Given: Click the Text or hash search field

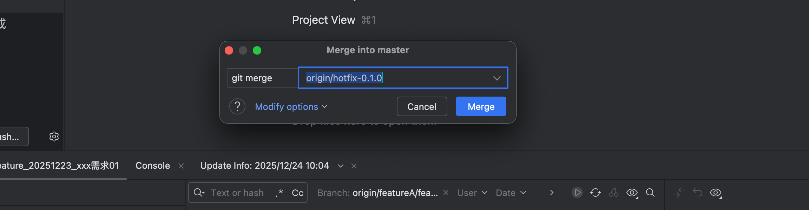Looking at the screenshot, I should click(x=237, y=193).
